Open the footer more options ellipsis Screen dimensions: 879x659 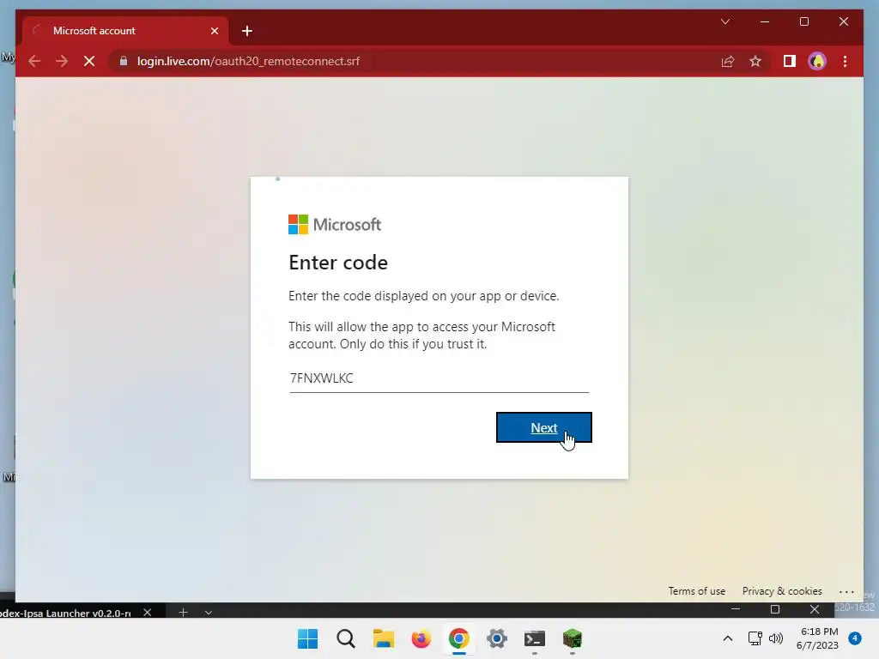click(x=846, y=592)
